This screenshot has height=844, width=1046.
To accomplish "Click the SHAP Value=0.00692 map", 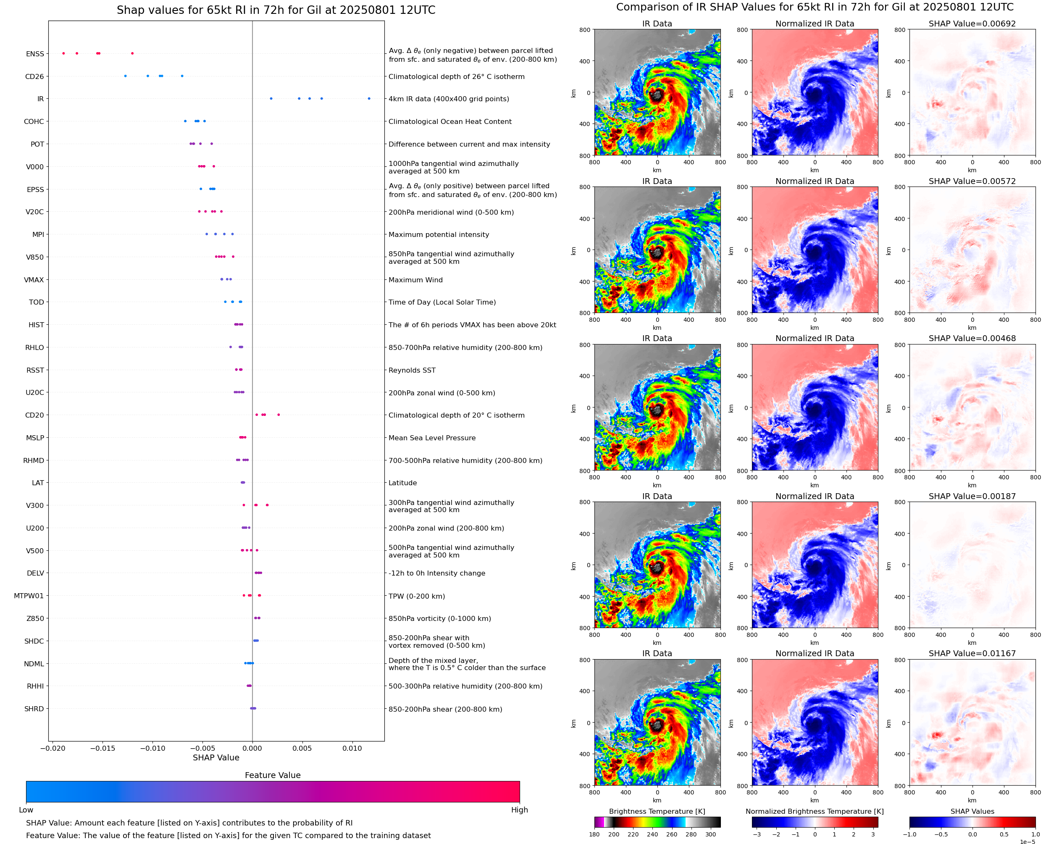I will click(x=972, y=92).
